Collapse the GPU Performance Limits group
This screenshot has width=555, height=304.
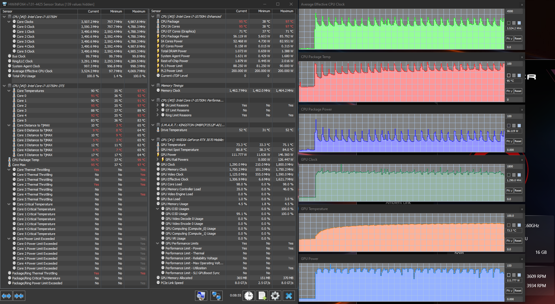158,243
